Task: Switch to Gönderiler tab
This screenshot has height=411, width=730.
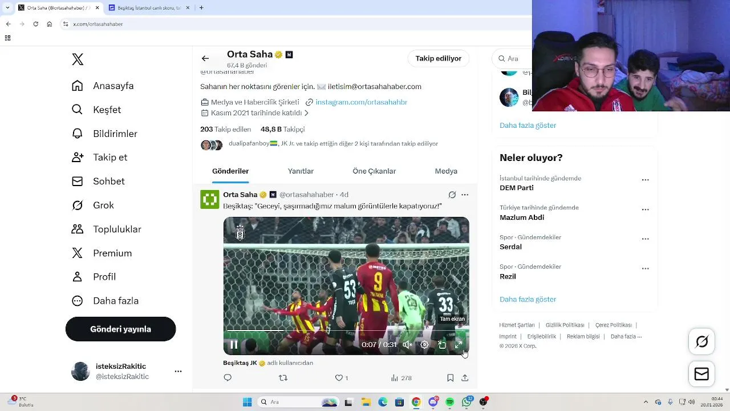Action: coord(230,171)
